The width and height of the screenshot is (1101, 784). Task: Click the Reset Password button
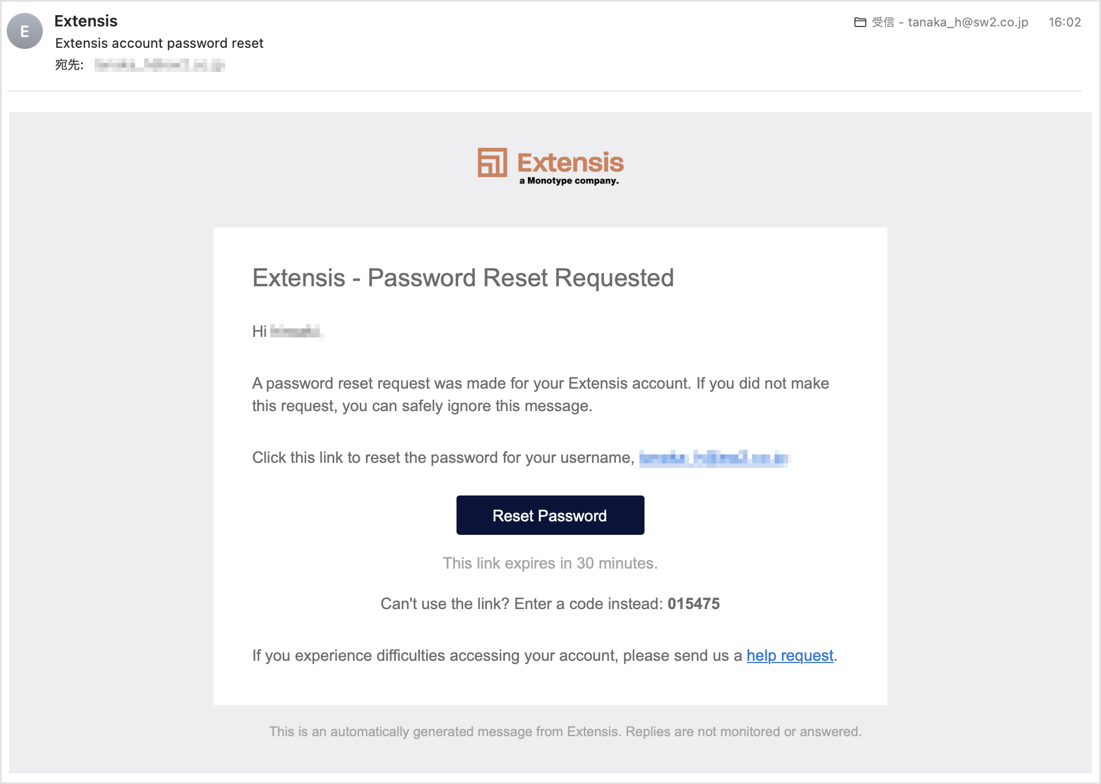point(550,515)
